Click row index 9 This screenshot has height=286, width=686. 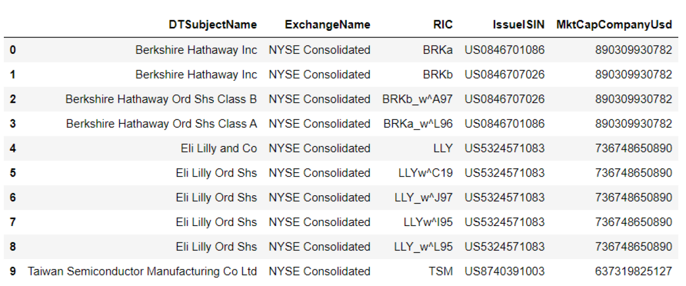coord(13,272)
